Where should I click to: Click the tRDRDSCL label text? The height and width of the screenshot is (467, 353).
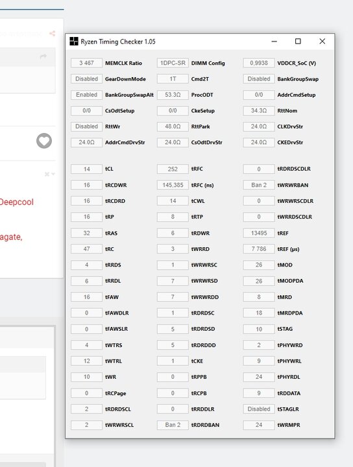point(118,409)
